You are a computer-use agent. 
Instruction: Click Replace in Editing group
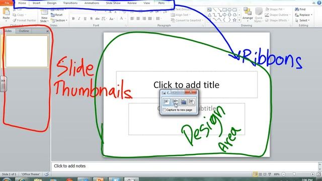click(x=303, y=15)
